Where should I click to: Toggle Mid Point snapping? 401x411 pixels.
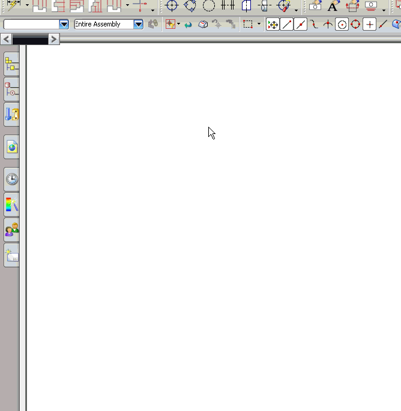pyautogui.click(x=300, y=25)
